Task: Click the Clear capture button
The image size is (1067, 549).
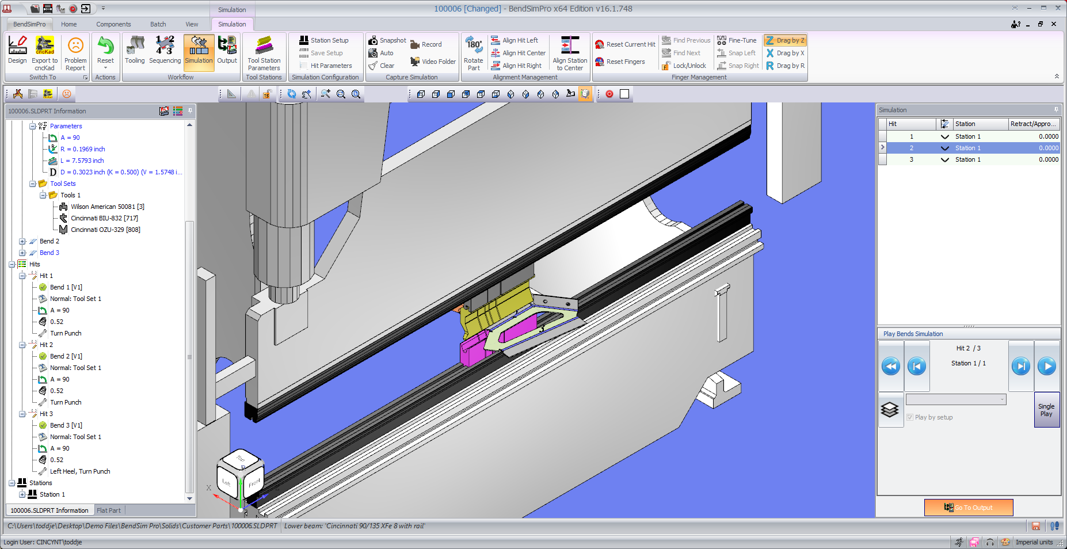Action: pos(382,66)
